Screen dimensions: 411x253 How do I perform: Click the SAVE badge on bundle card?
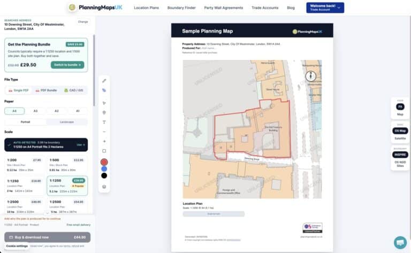click(75, 44)
